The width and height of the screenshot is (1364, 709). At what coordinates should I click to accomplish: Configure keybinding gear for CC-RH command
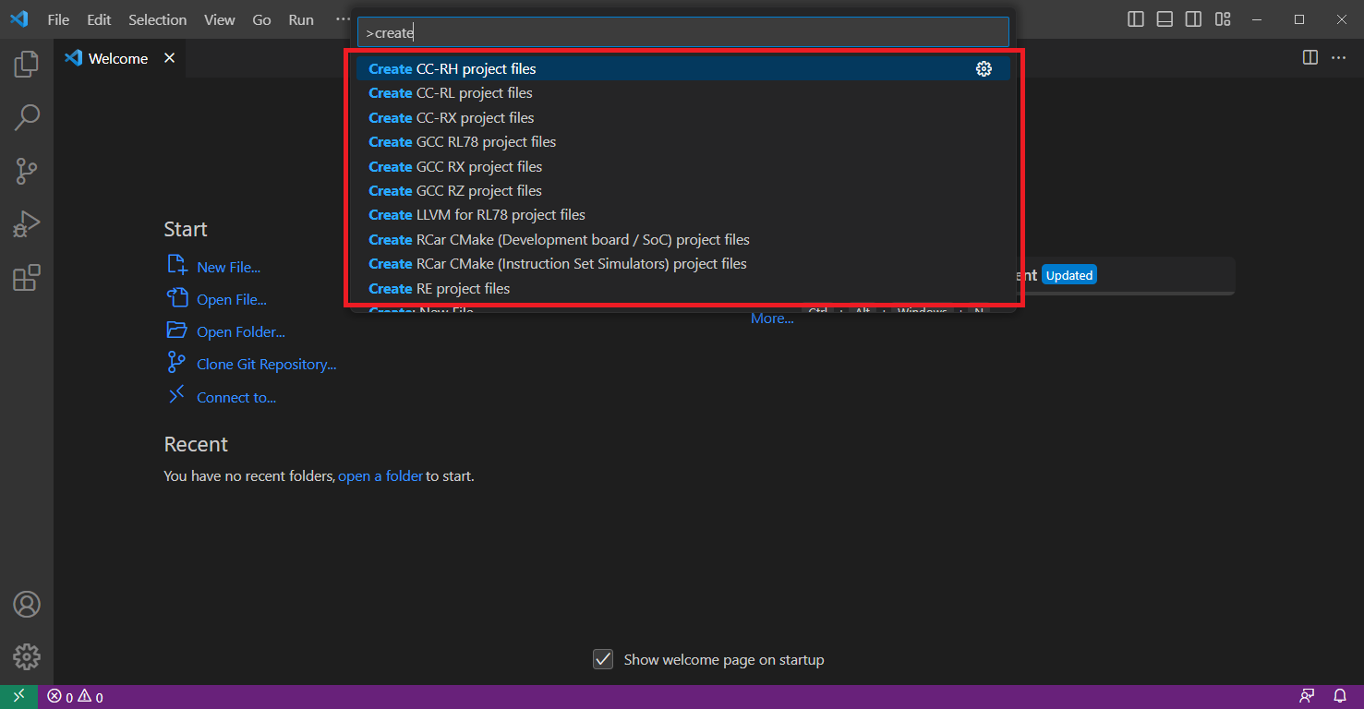(x=984, y=68)
